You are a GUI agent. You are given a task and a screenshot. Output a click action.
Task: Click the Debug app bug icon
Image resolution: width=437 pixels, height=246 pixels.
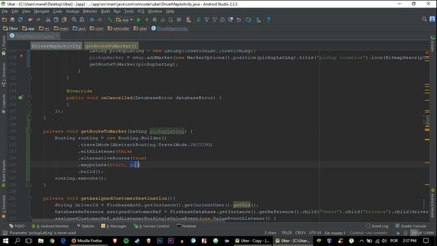155,20
